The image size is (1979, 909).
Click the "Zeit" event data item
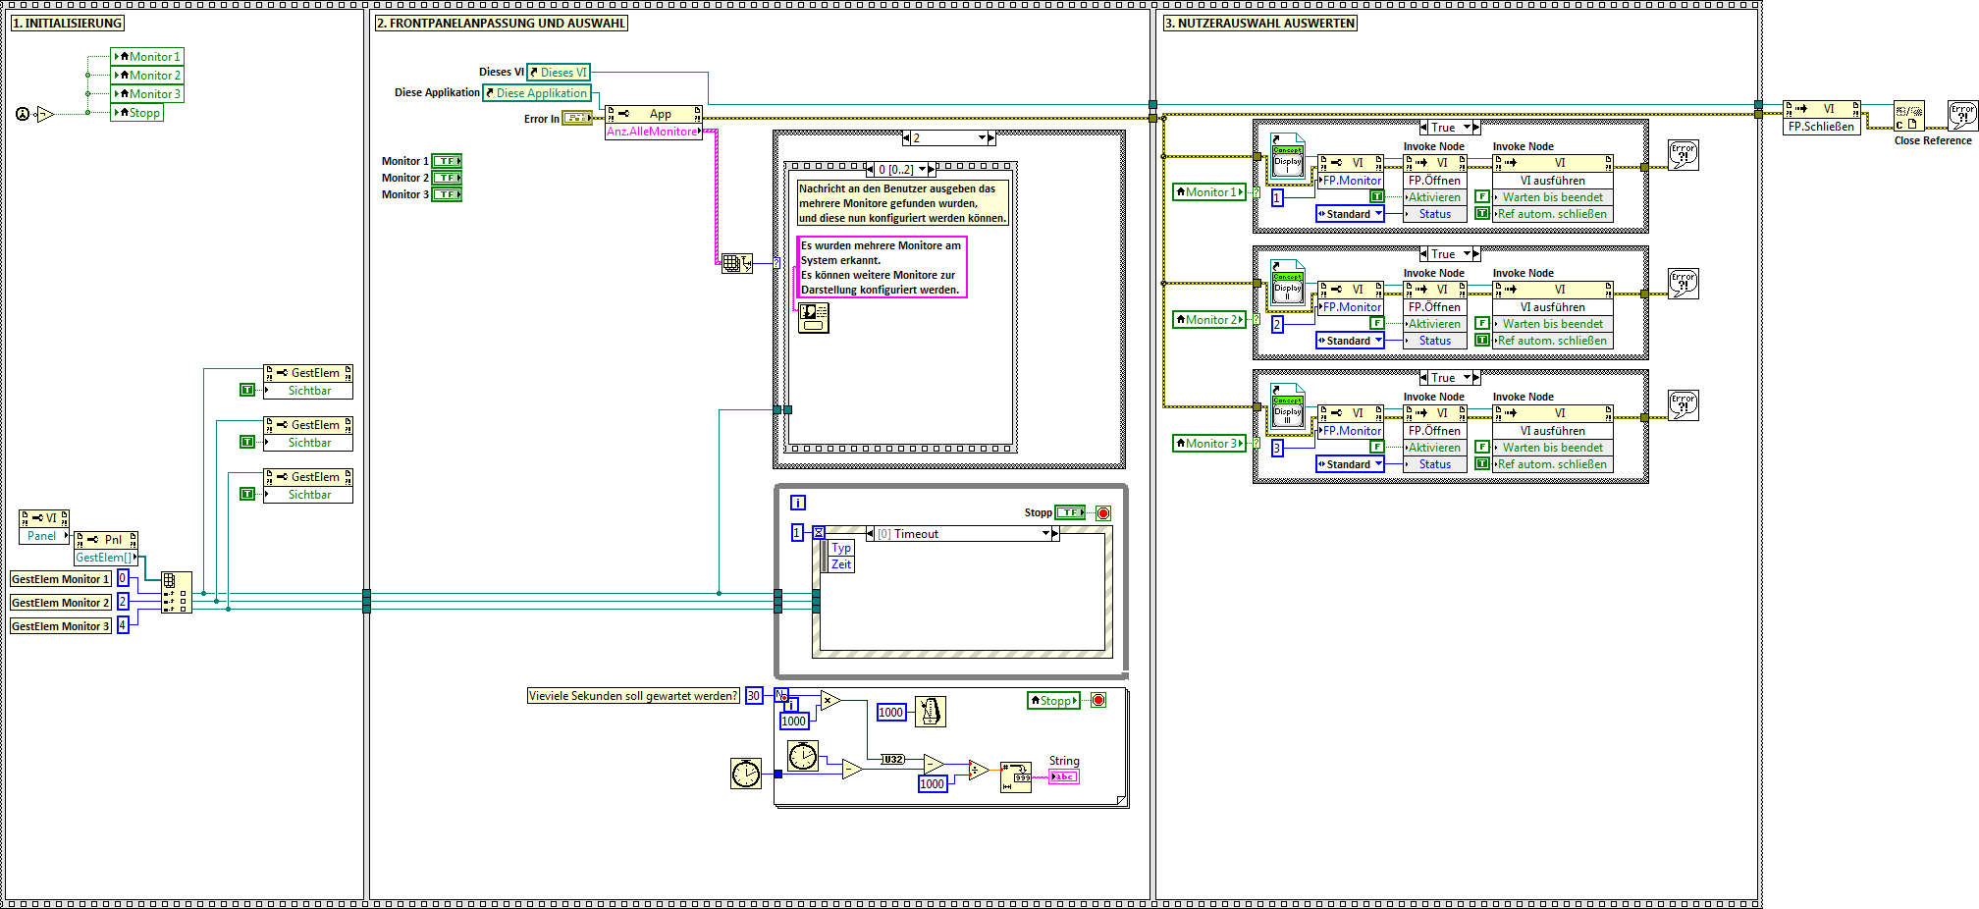coord(841,564)
